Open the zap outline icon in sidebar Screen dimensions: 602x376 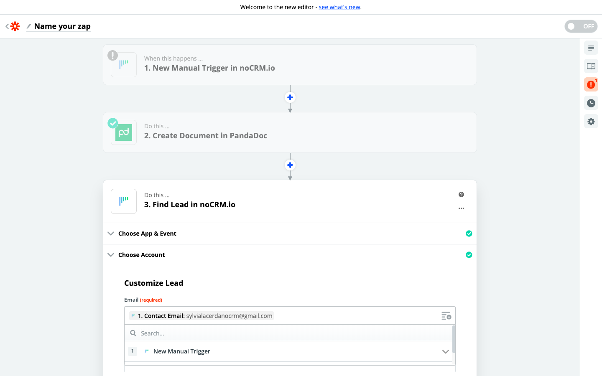coord(591,48)
